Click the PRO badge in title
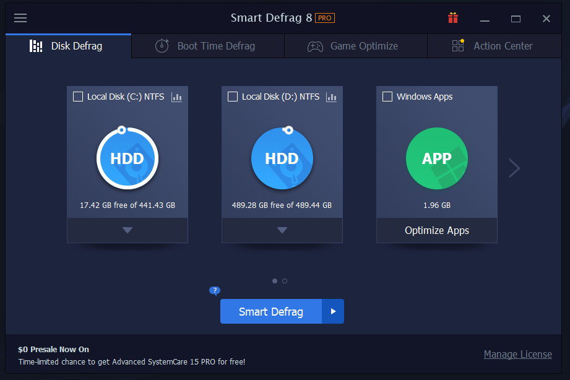The width and height of the screenshot is (570, 380). pos(325,18)
